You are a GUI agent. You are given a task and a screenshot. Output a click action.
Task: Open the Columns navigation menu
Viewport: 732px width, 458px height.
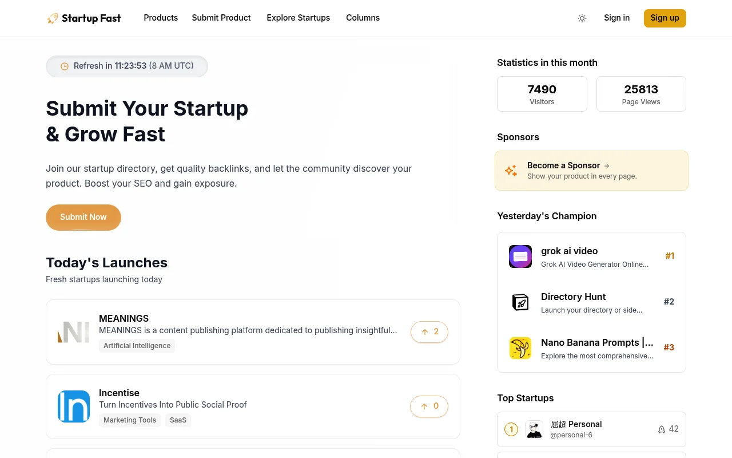(x=363, y=18)
